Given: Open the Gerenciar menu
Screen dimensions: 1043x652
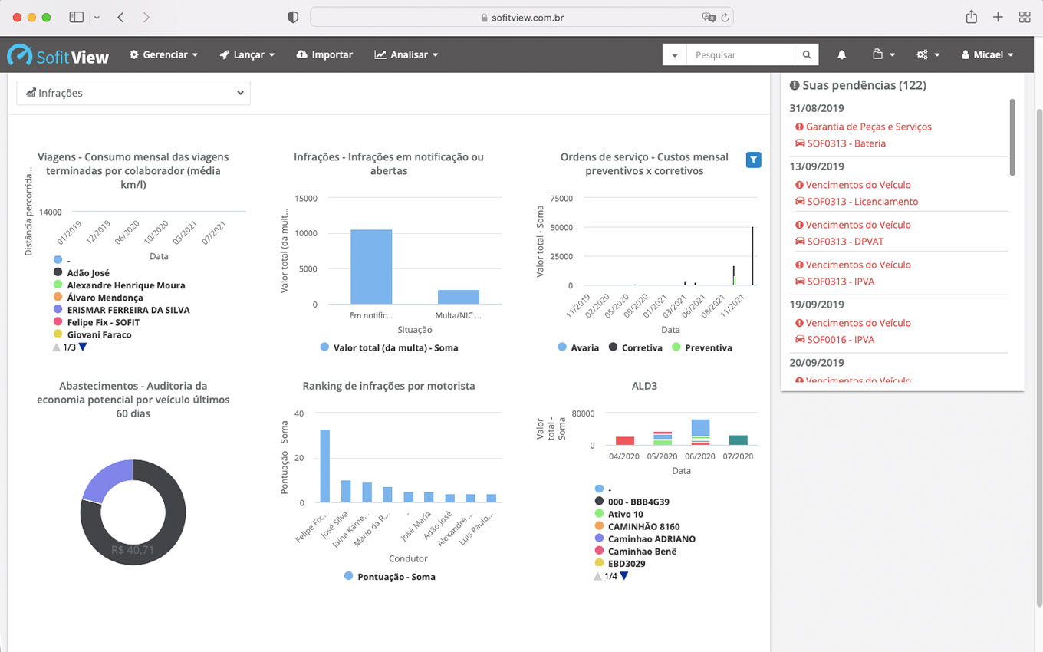Looking at the screenshot, I should point(163,55).
